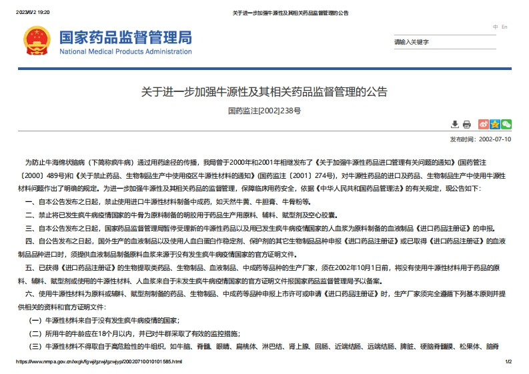The width and height of the screenshot is (529, 374).
Task: Switch language to Chinese (中)
Action: [x=496, y=27]
